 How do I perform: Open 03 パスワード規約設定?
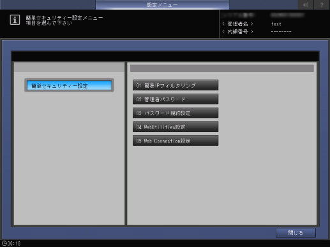coord(176,113)
